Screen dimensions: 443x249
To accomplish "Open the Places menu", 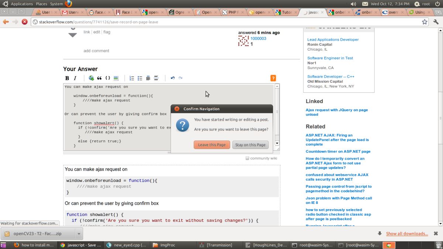I will point(41,4).
